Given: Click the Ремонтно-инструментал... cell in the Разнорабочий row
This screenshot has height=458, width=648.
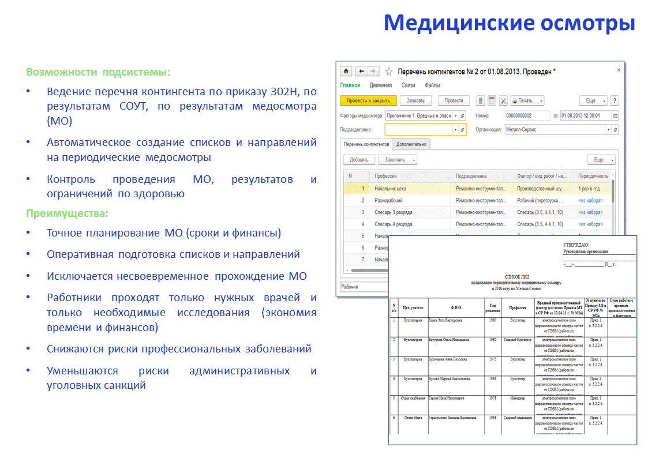Looking at the screenshot, I should 481,200.
